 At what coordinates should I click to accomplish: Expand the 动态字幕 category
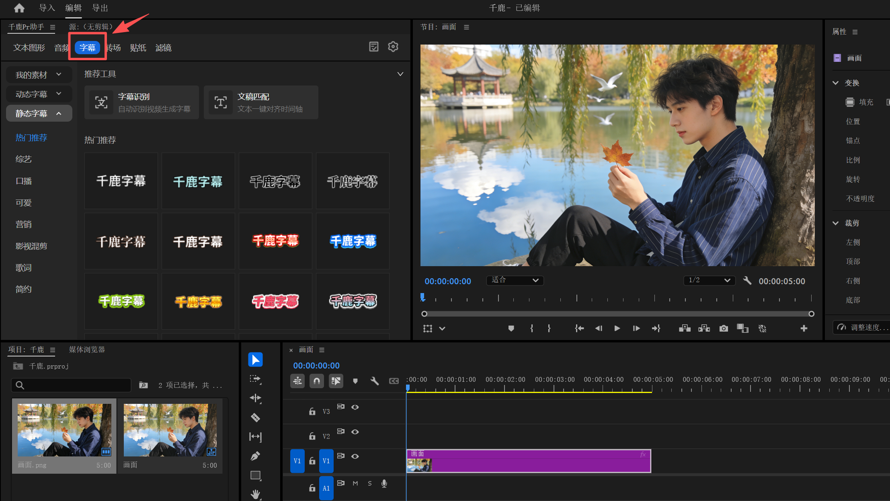coord(39,94)
